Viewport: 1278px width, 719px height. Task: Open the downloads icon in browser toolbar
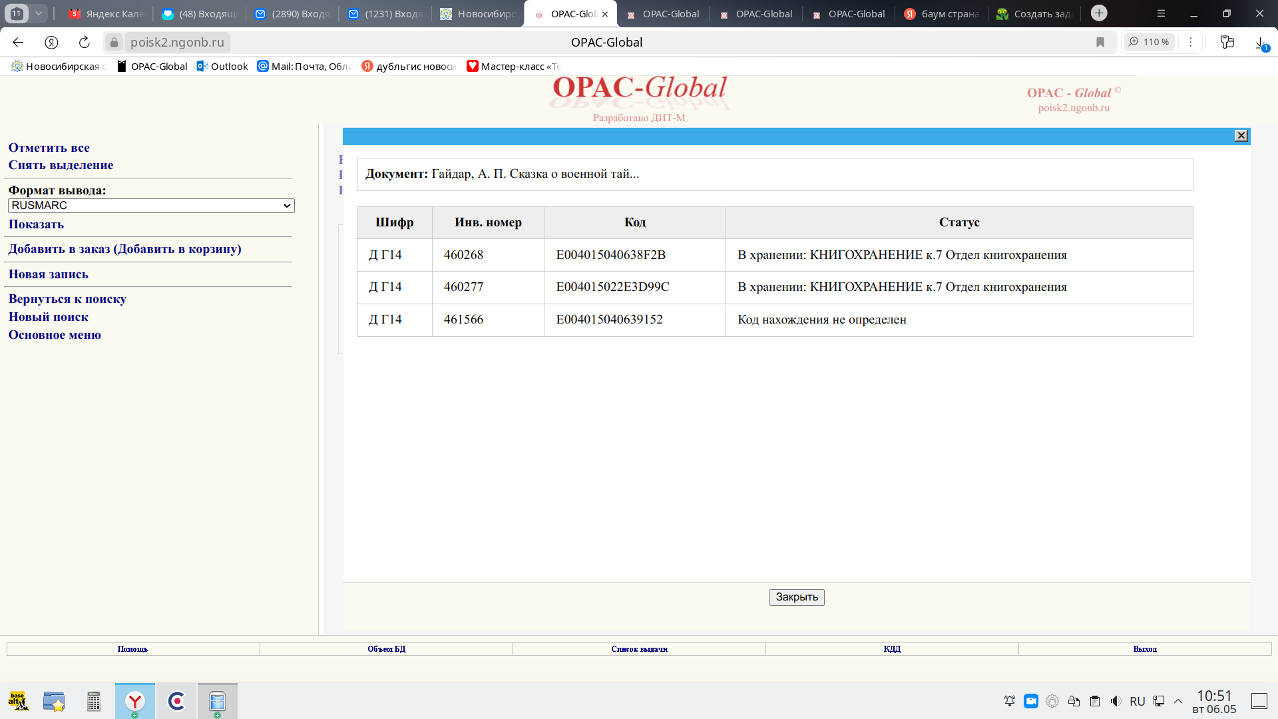pos(1260,43)
